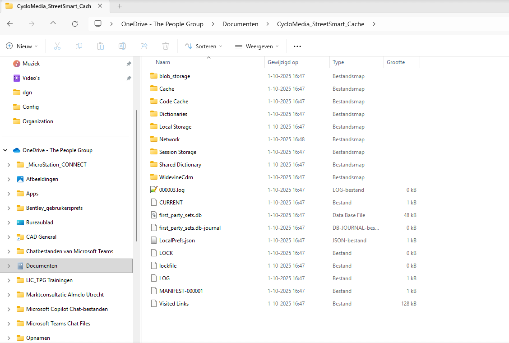
Task: Open Video's in the sidebar
Action: (31, 78)
